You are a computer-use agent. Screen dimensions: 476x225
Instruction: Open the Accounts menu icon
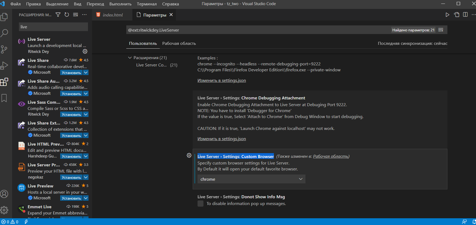pyautogui.click(x=4, y=194)
